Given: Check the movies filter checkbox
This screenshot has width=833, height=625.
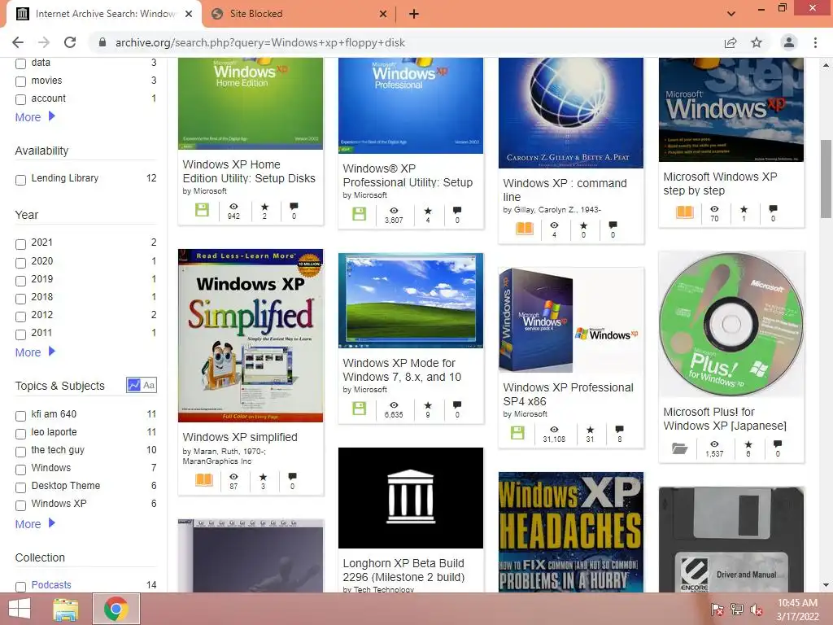Looking at the screenshot, I should [20, 82].
